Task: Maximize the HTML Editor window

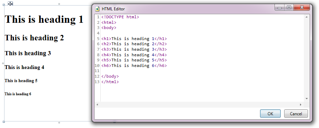Action: pos(289,8)
